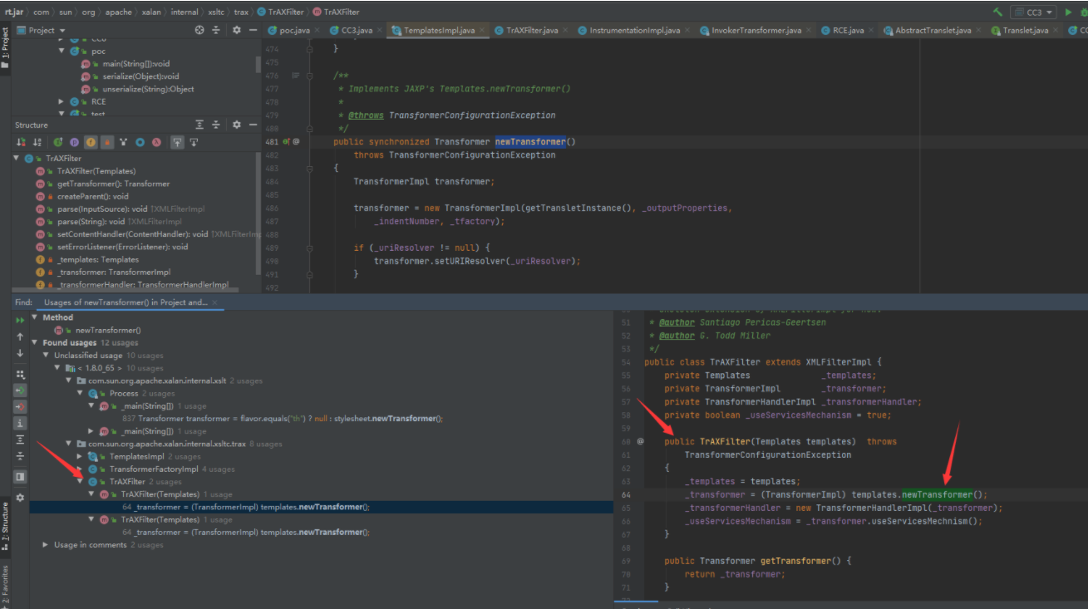Screen dimensions: 1088x609
Task: Switch to the AbstractTranslet.java editor tab
Action: (x=933, y=30)
